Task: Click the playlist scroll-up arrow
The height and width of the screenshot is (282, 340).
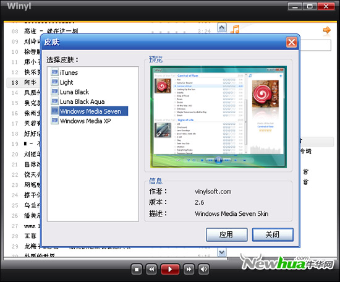Action: click(x=222, y=28)
